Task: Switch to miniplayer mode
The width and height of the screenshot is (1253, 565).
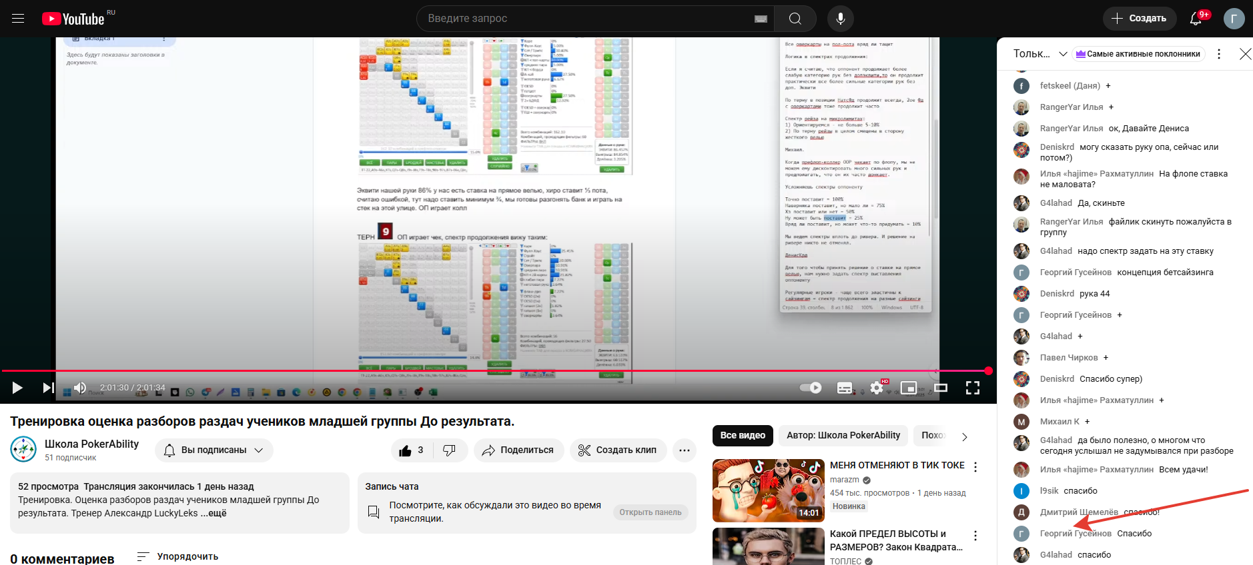Action: (909, 388)
